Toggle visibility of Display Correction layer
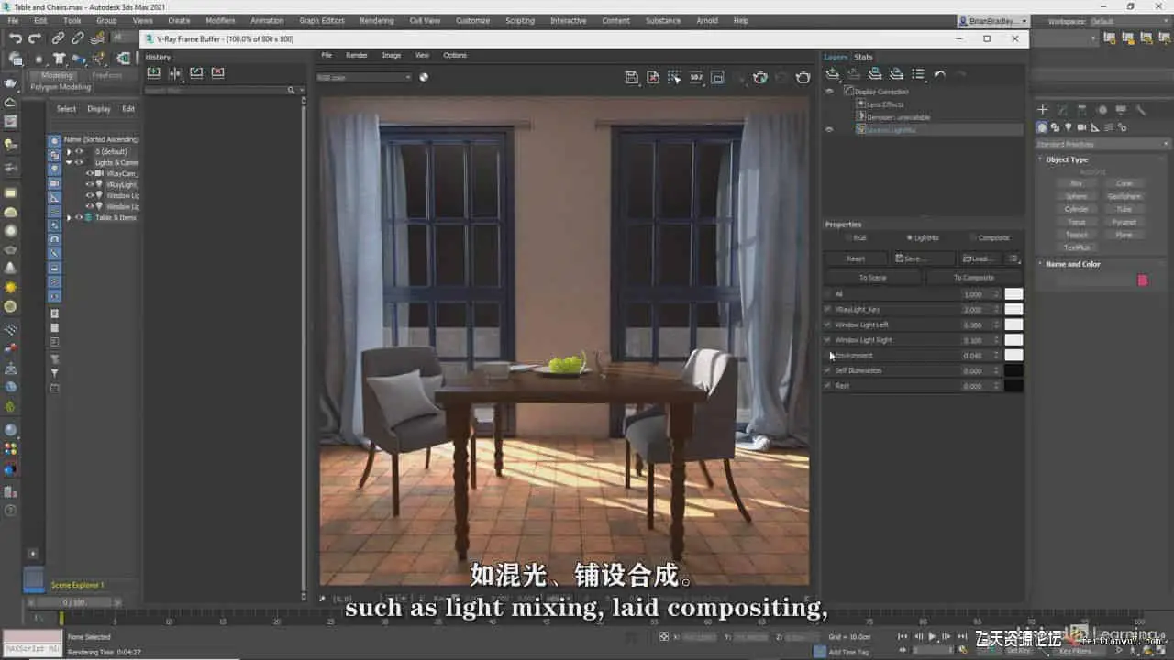Image resolution: width=1174 pixels, height=660 pixels. coord(829,92)
